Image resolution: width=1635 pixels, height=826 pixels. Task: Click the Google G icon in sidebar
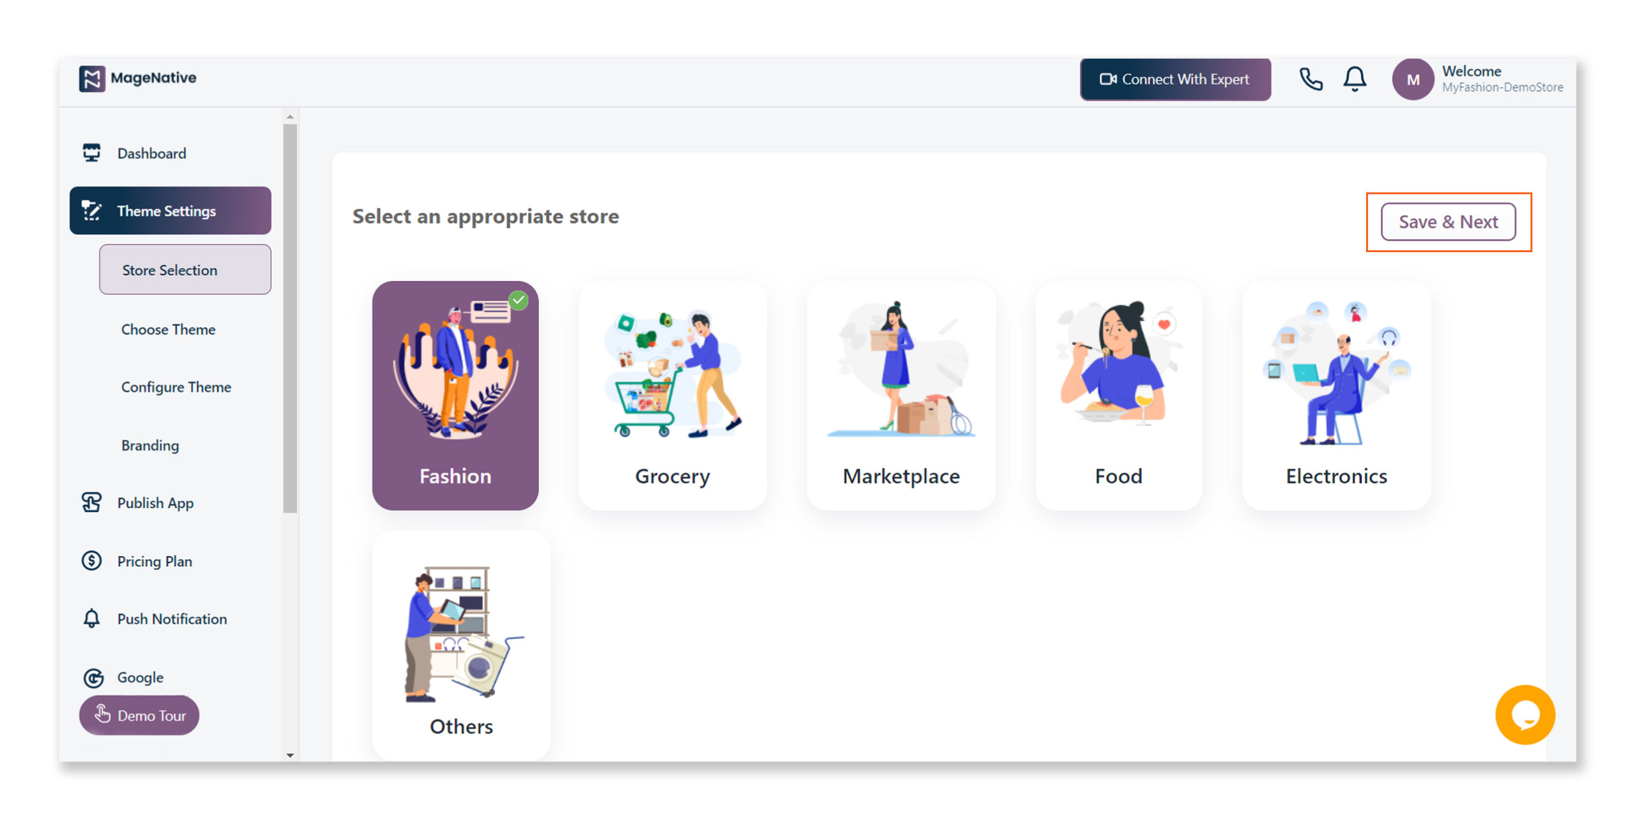click(93, 677)
